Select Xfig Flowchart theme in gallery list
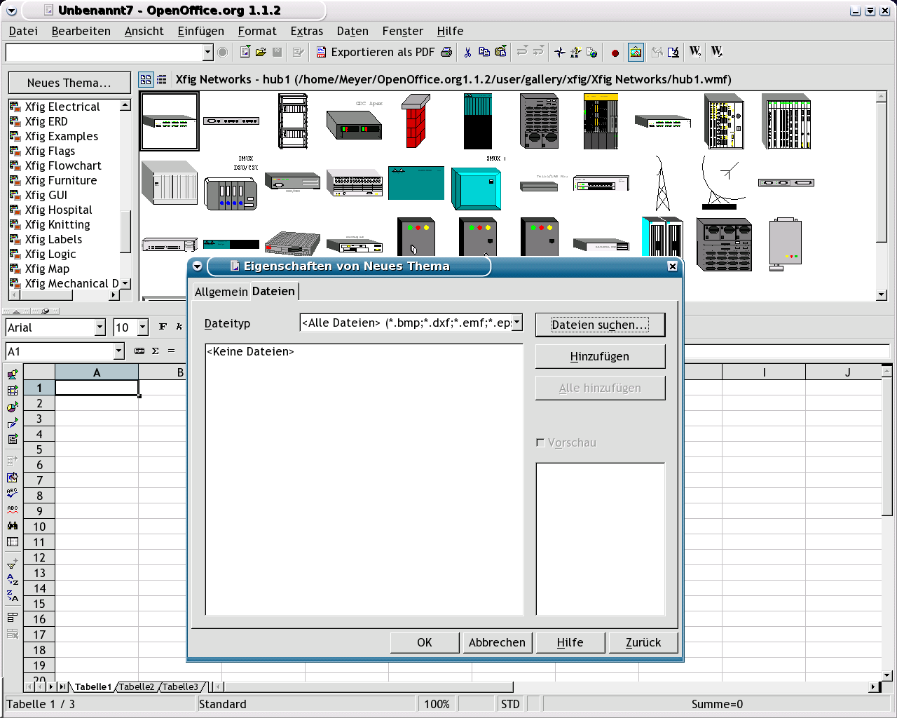Viewport: 897px width, 718px height. click(x=63, y=165)
